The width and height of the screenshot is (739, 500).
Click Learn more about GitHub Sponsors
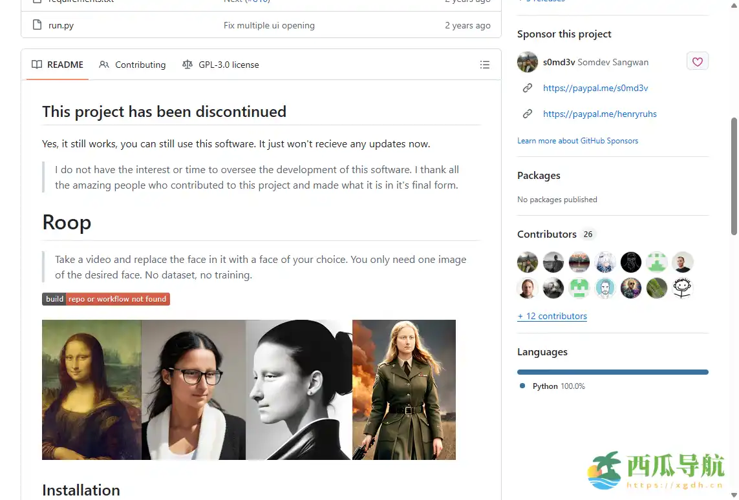click(577, 141)
